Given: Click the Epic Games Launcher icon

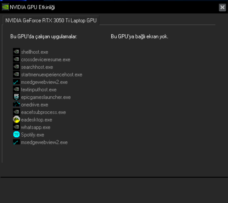Looking at the screenshot, I should tap(16, 97).
